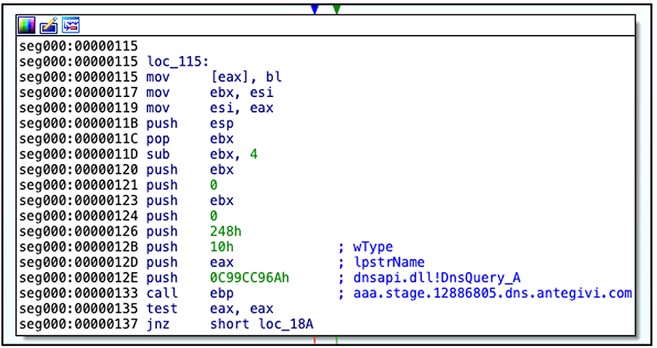The height and width of the screenshot is (348, 657).
Task: Click the group nodes icon
Action: (x=71, y=26)
